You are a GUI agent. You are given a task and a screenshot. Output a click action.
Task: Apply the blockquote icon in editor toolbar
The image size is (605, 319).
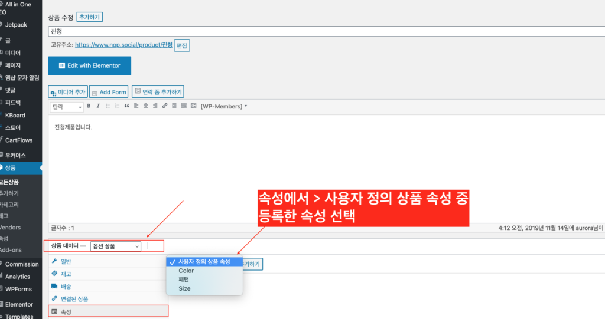[x=126, y=106]
